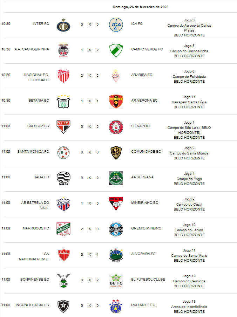The width and height of the screenshot is (237, 317).
Task: Open the BETANIA EC team name
Action: [x=39, y=101]
